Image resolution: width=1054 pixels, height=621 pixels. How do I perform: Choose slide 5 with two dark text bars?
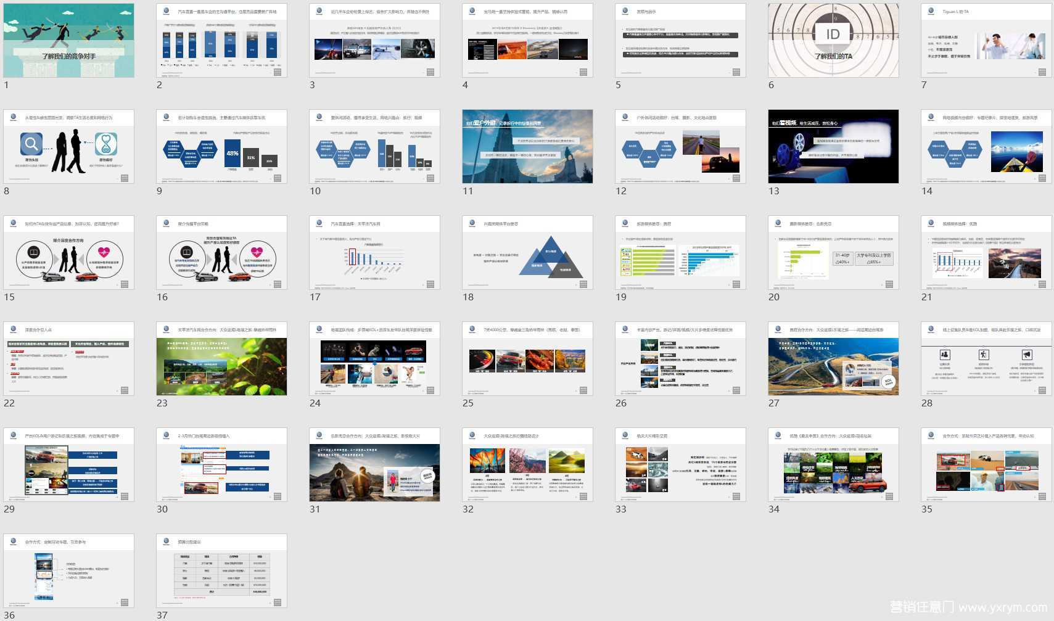tap(680, 40)
